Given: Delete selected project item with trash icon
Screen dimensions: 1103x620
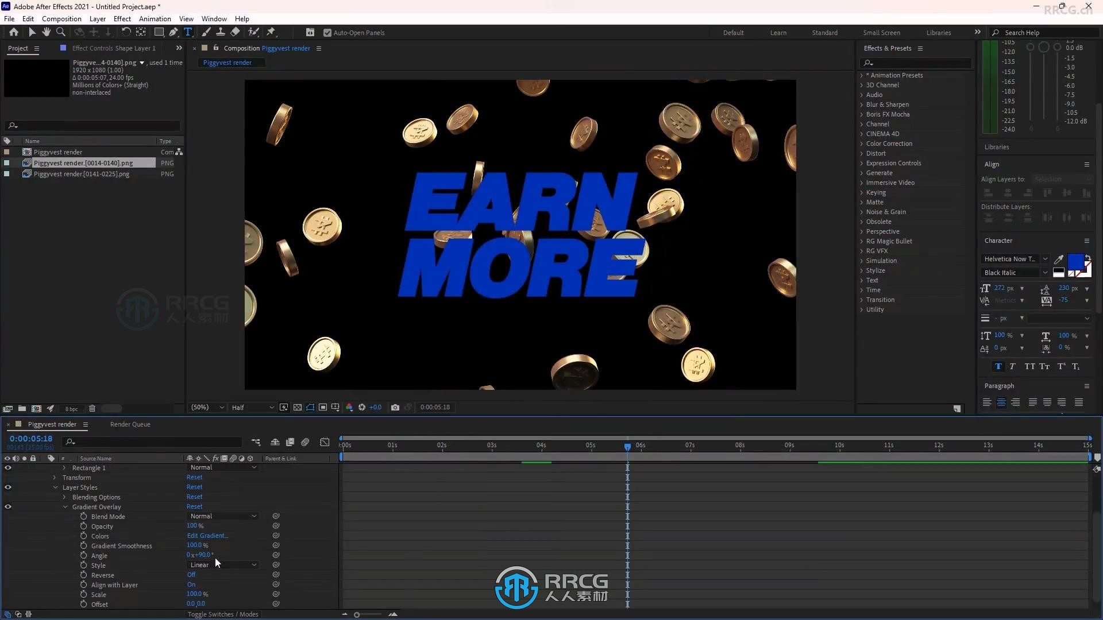Looking at the screenshot, I should pos(92,409).
